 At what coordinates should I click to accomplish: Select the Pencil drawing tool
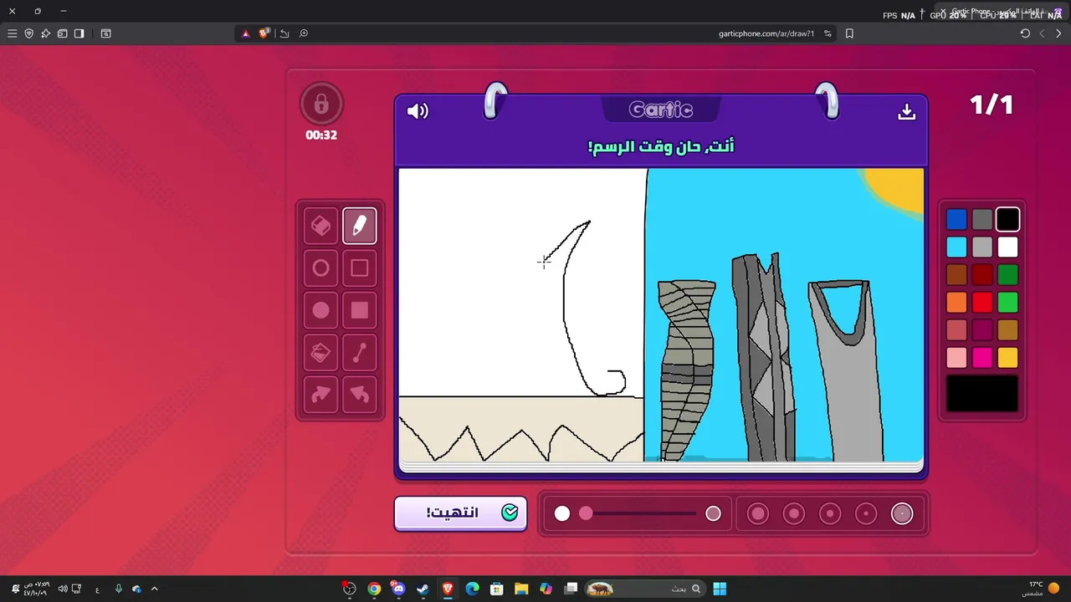360,226
